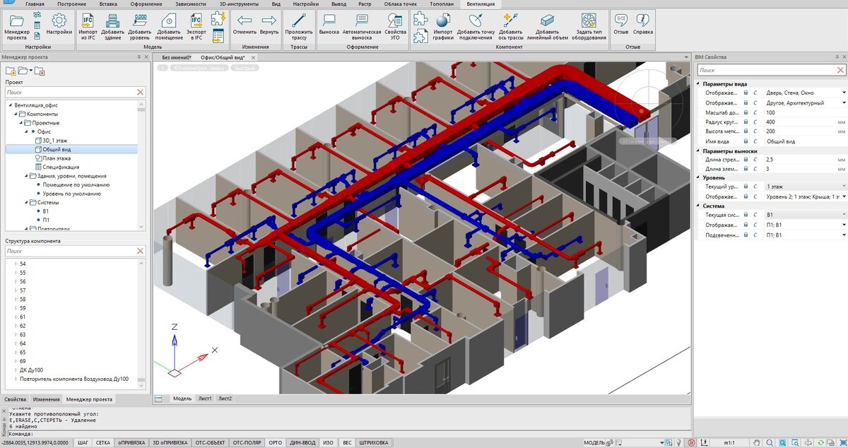Image resolution: width=848 pixels, height=448 pixels.
Task: Toggle ОРТО mode
Action: point(276,443)
